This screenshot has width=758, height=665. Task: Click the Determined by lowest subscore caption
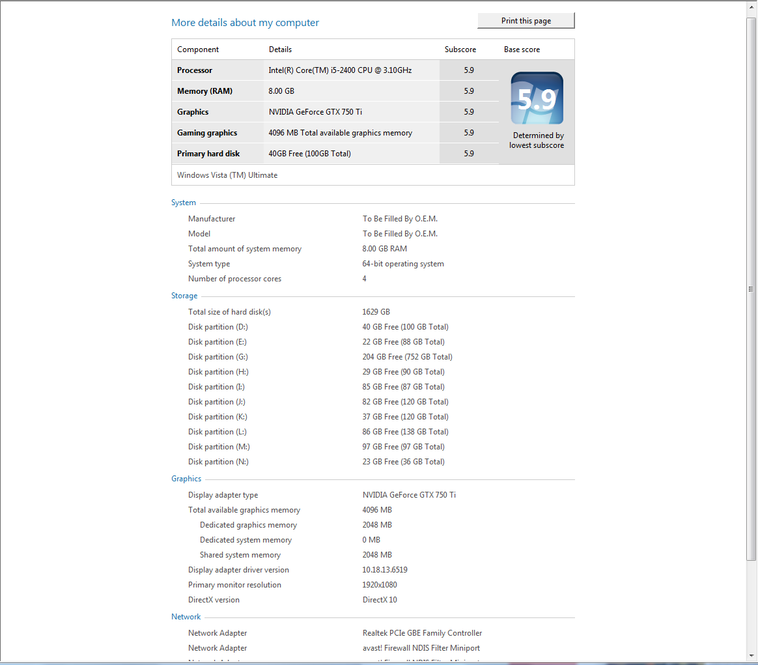tap(537, 140)
